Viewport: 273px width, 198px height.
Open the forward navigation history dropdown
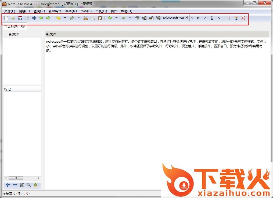click(130, 18)
